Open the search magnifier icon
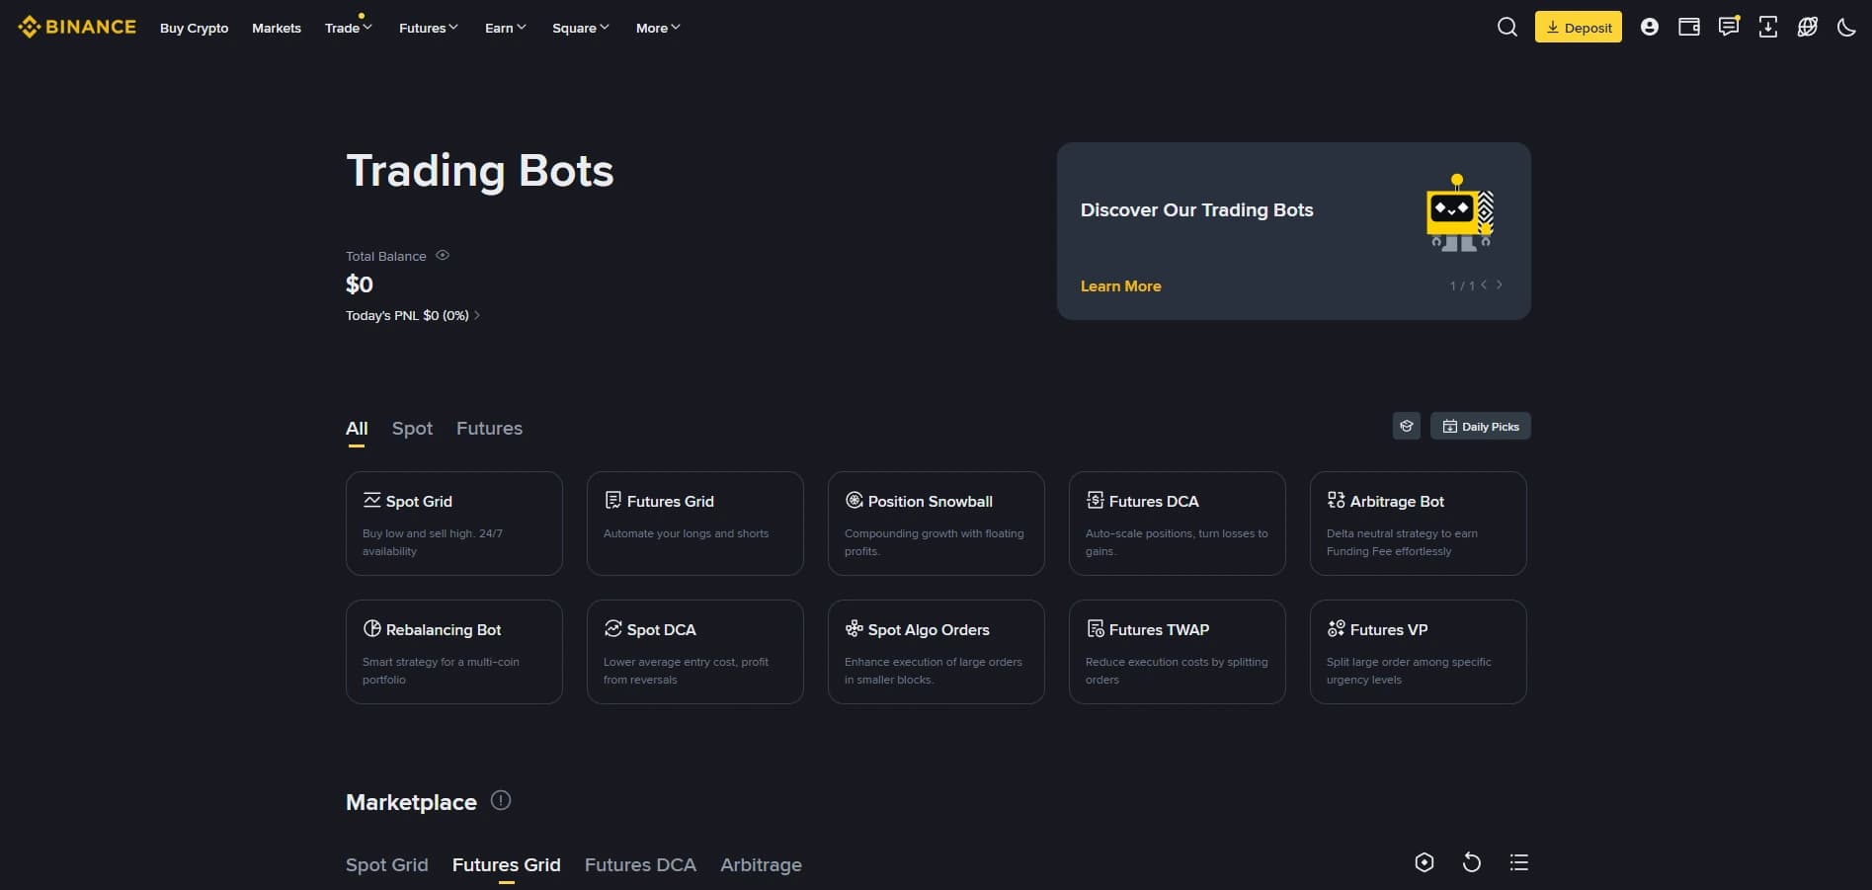1872x890 pixels. tap(1506, 27)
